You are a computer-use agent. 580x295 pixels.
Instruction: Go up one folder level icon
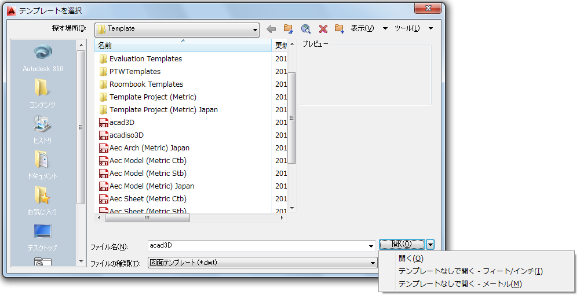[288, 29]
